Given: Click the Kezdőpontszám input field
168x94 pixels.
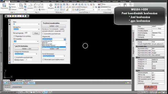Looking at the screenshot, I should point(29,60).
